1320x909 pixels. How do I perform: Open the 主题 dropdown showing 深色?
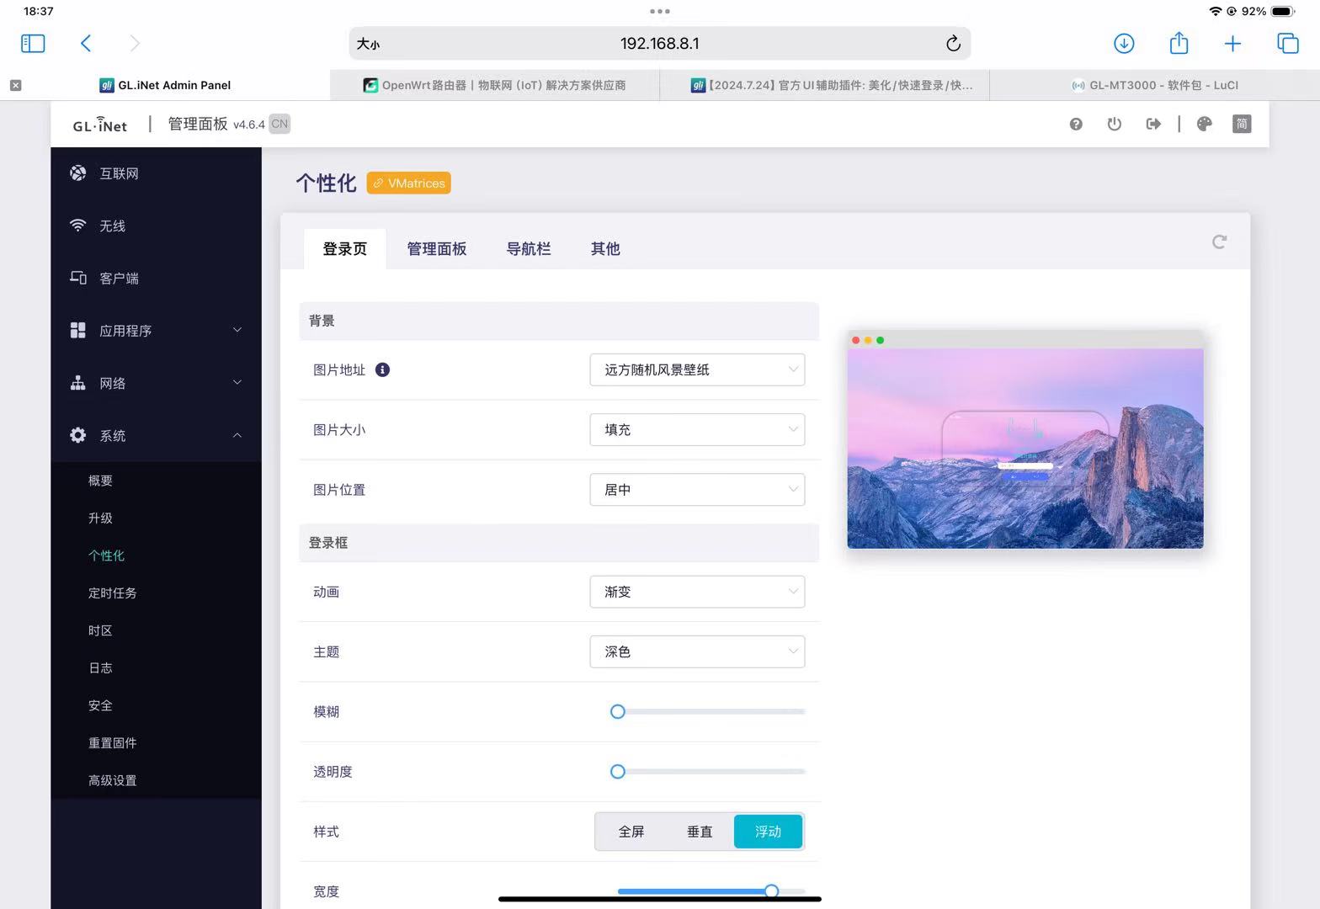pyautogui.click(x=697, y=651)
